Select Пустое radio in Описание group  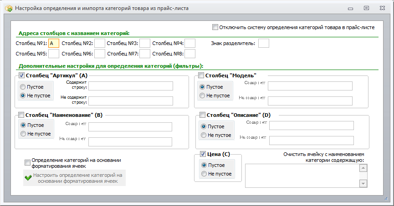[x=204, y=126]
